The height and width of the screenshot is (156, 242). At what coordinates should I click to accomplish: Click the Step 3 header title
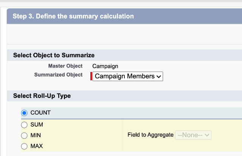click(73, 16)
